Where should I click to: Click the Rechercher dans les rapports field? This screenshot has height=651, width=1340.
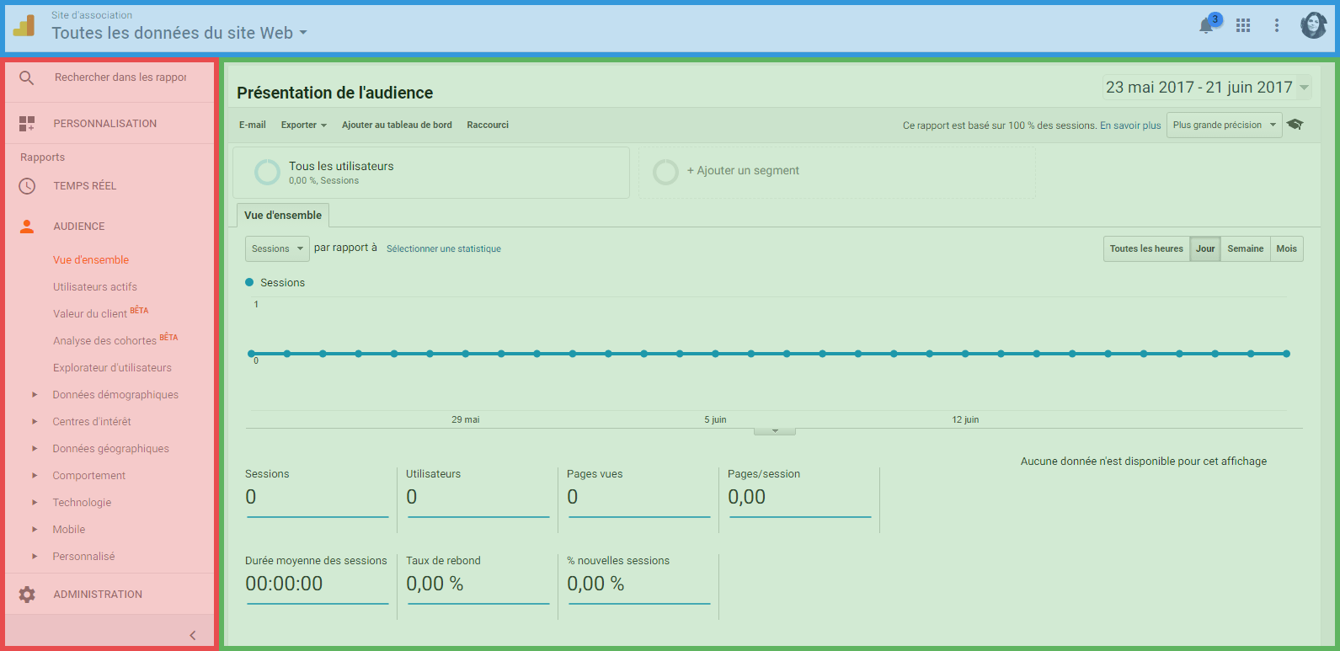120,77
